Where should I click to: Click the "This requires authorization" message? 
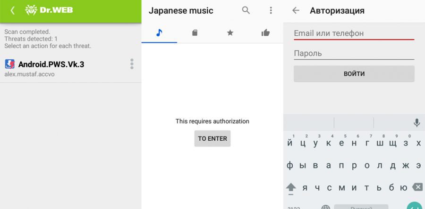(212, 121)
